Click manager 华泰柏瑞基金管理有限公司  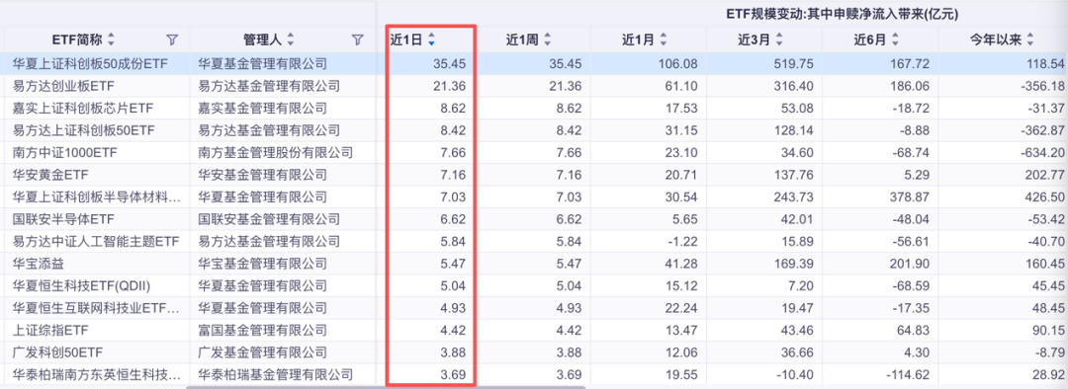pos(275,374)
